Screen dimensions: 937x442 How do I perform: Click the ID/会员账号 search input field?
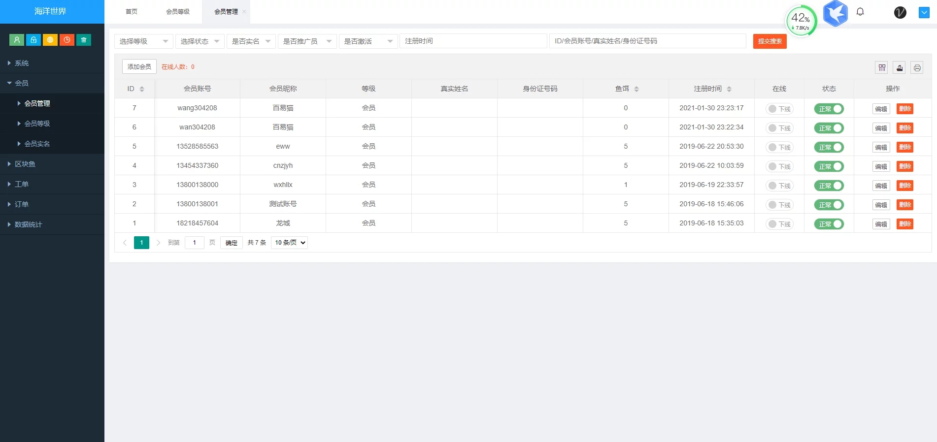coord(647,41)
